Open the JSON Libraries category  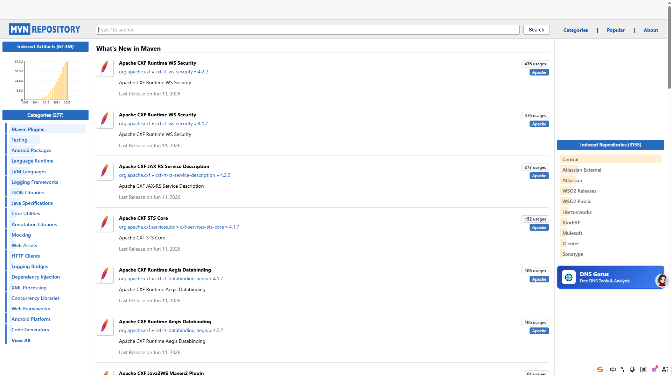(27, 193)
